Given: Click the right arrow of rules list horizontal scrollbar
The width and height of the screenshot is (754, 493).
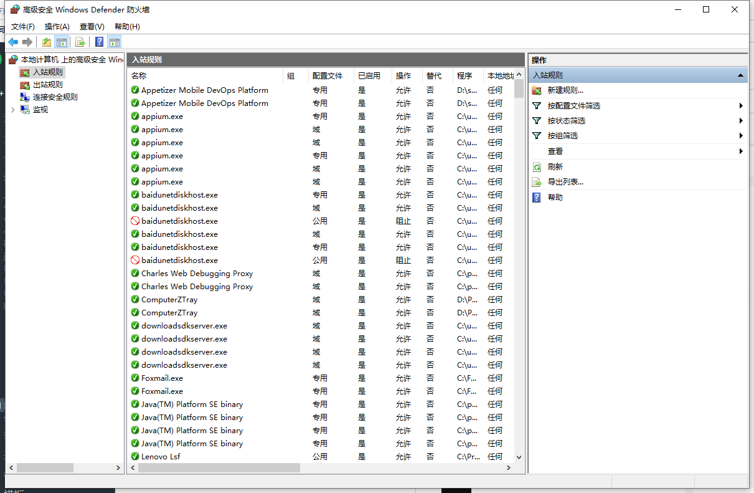Looking at the screenshot, I should click(x=509, y=467).
